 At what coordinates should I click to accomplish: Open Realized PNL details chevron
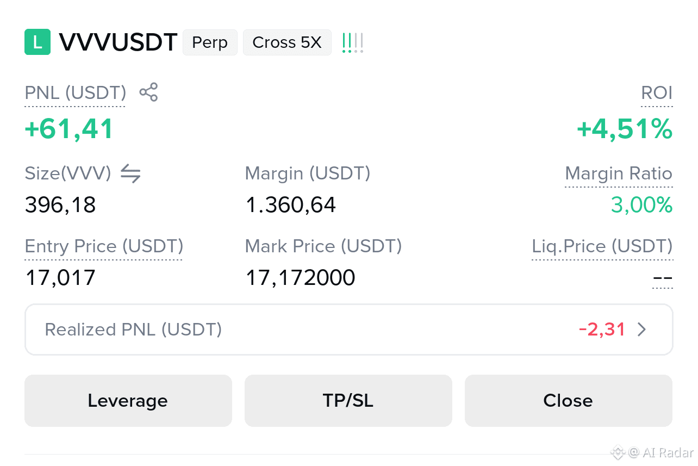point(642,330)
